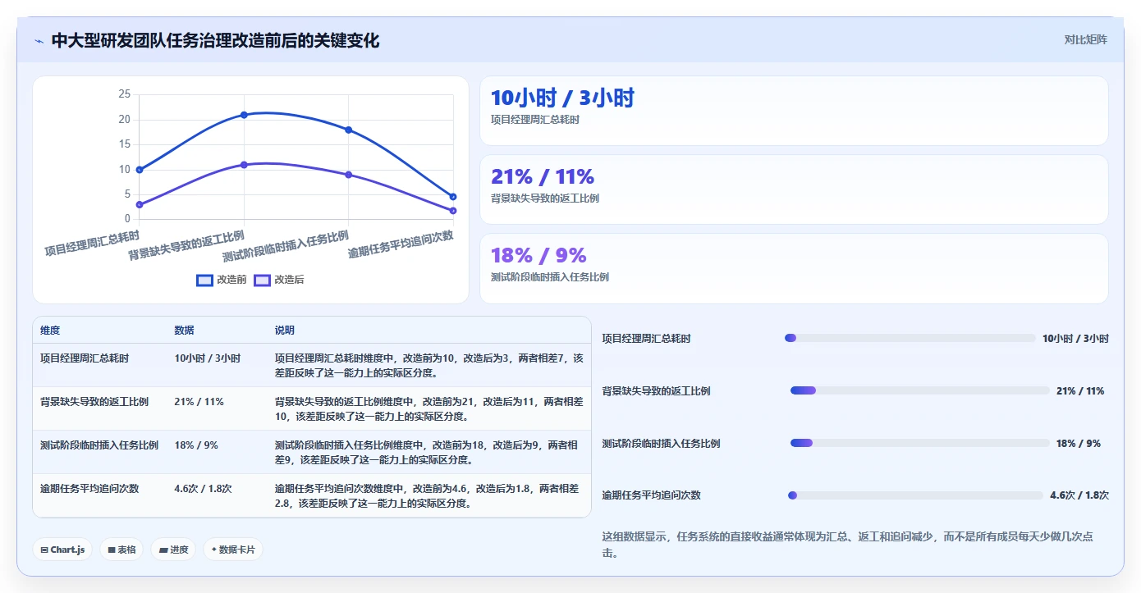Click the 项目经理周汇总耗时 label in the progress list

coord(647,338)
